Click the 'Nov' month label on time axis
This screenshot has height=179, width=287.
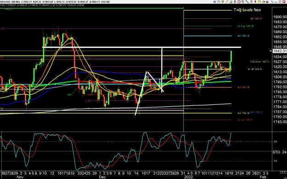pyautogui.click(x=20, y=177)
